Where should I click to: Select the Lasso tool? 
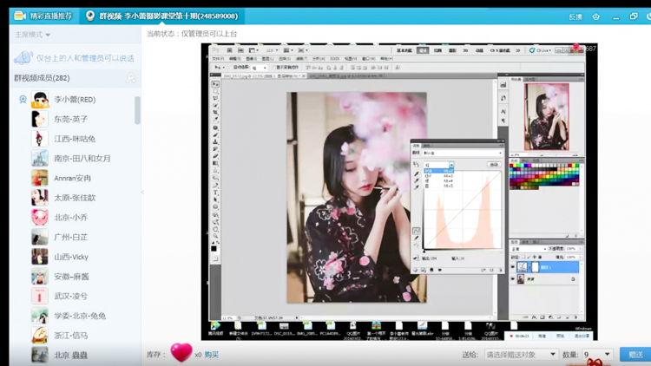tap(215, 98)
